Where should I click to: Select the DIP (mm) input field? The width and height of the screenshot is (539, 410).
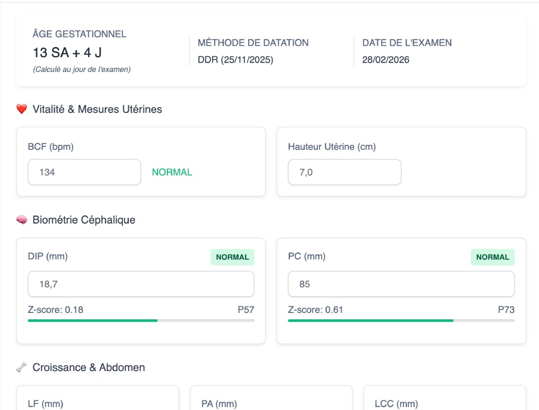[141, 284]
